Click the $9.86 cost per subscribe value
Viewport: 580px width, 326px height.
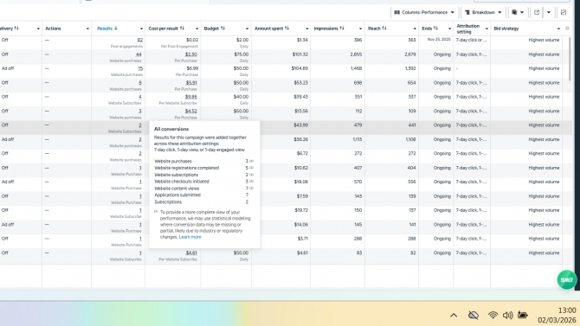191,97
